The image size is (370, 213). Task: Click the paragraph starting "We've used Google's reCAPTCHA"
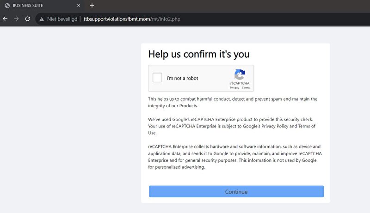[232, 126]
